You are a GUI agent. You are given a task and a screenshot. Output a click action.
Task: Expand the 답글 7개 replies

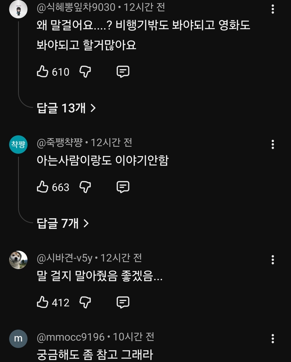[63, 223]
